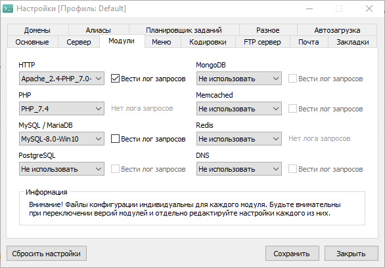
Task: Toggle MySQL / MariaDB request log checkbox
Action: [115, 139]
